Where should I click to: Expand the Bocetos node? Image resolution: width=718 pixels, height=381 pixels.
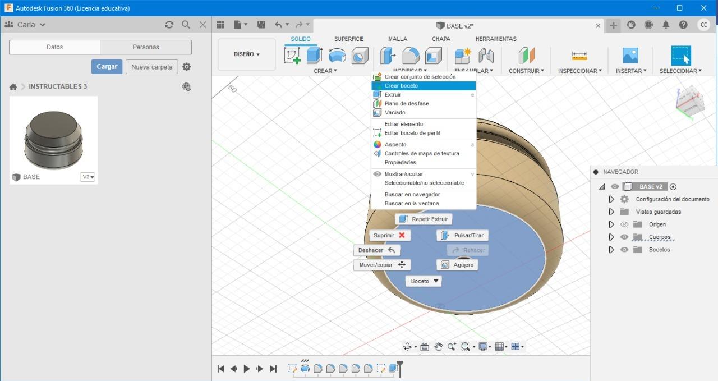coord(611,250)
